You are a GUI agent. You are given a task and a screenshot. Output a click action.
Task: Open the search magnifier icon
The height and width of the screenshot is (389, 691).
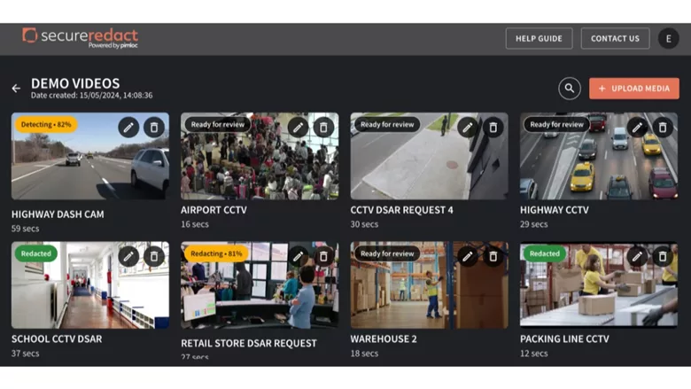570,89
